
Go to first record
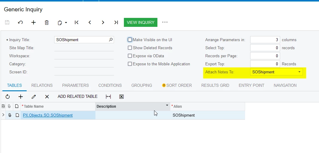click(77, 22)
